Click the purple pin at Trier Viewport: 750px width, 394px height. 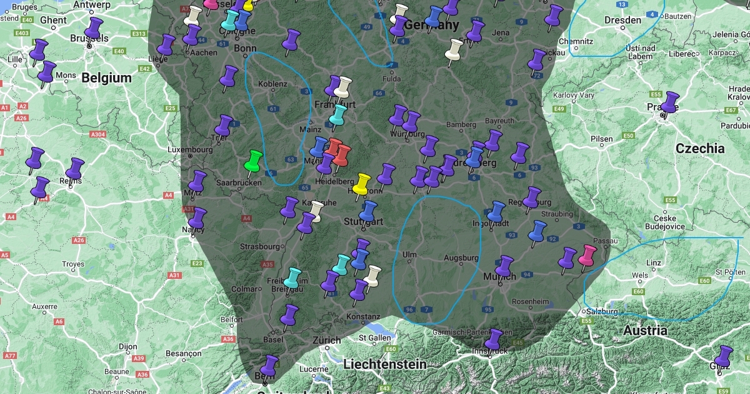(224, 125)
